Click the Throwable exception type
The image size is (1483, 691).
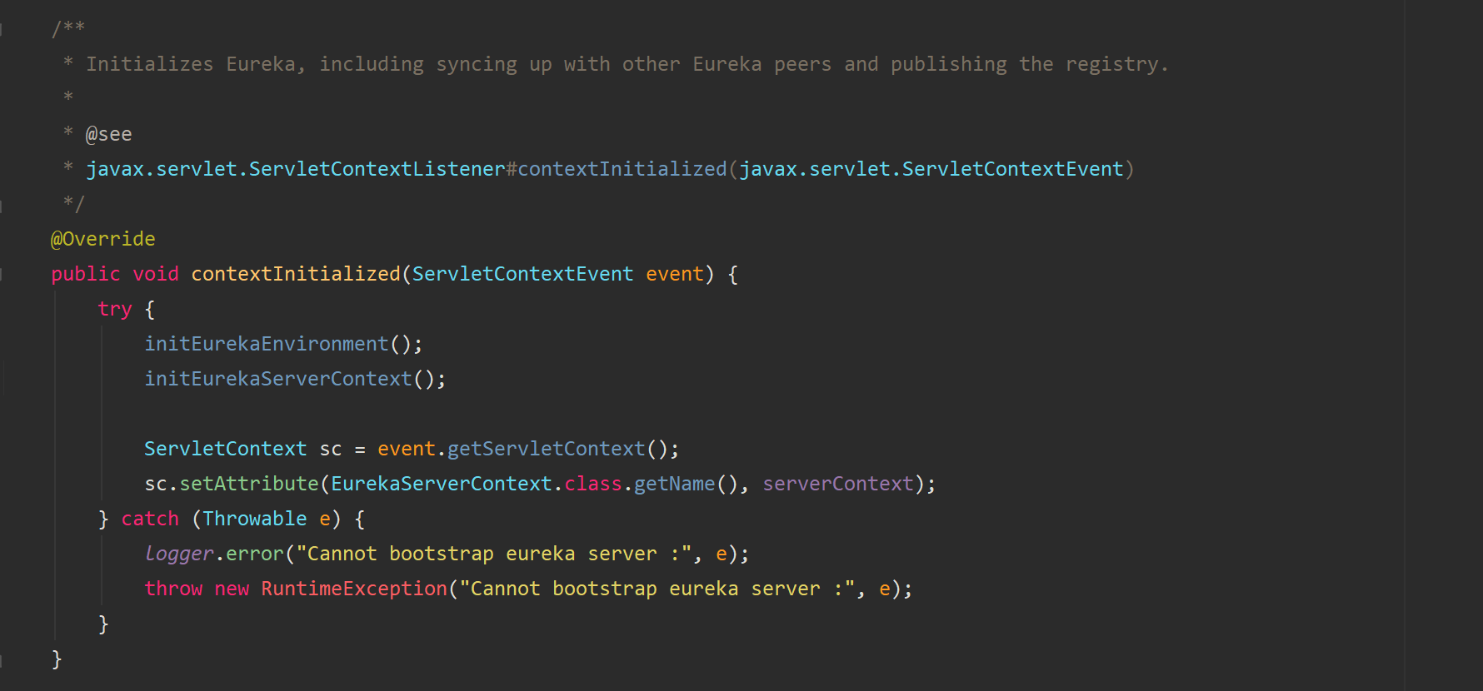255,519
